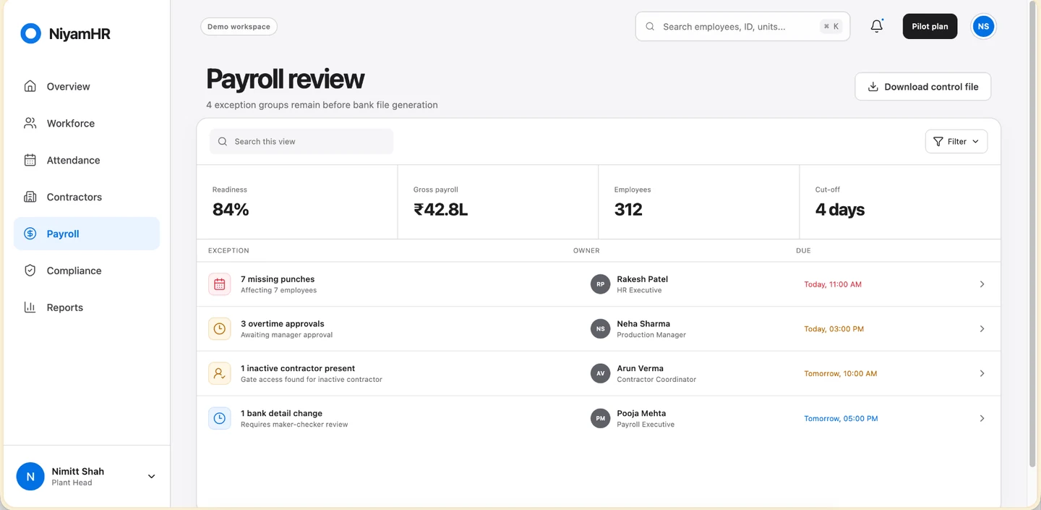Click the magnifier icon in Search this view
Image resolution: width=1041 pixels, height=510 pixels.
pos(223,142)
